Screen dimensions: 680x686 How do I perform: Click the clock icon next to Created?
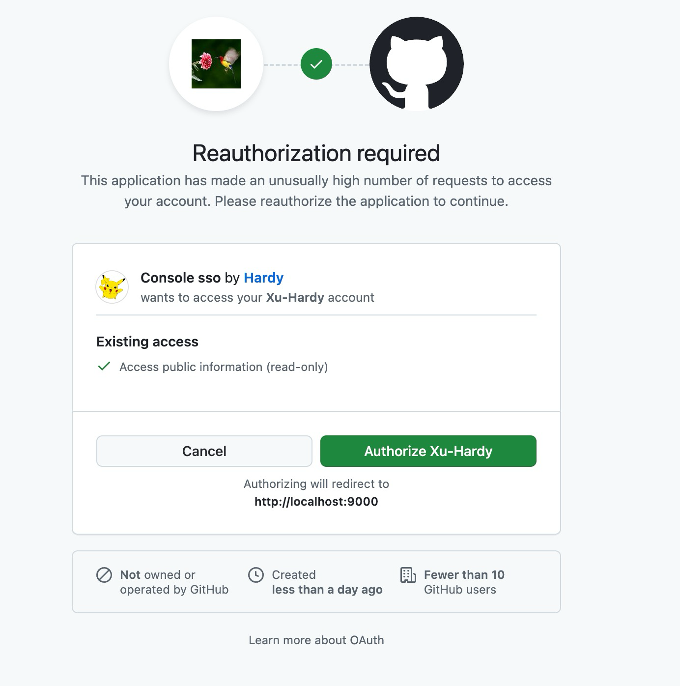pyautogui.click(x=256, y=575)
